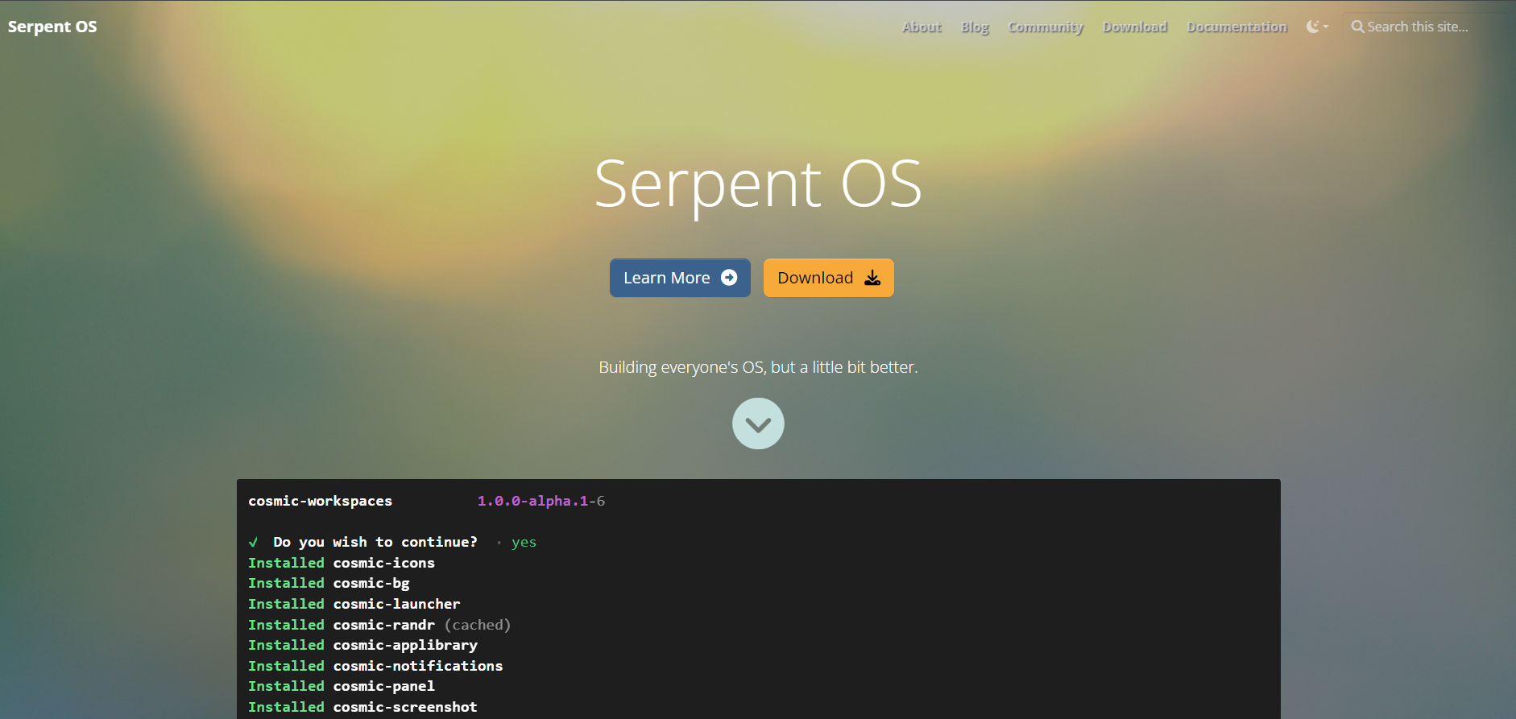Click the version '1.0.0-alpha.1-6' text

pyautogui.click(x=541, y=501)
